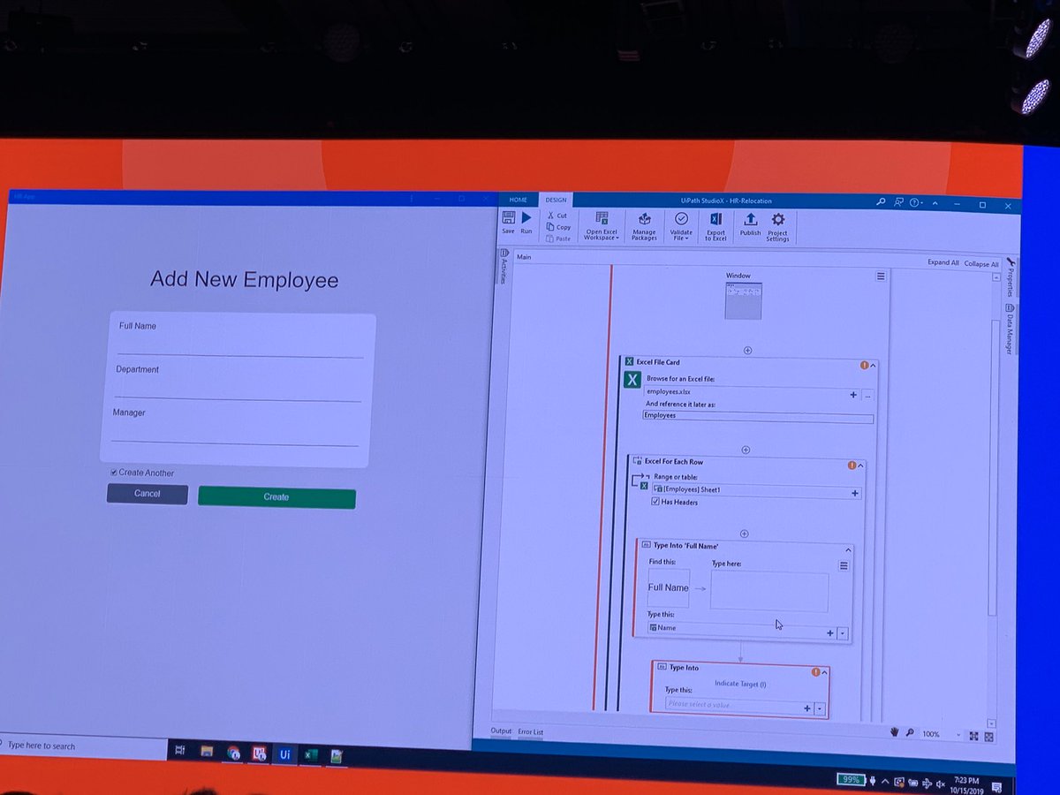Cut the selected activity
Viewport: 1060px width, 795px height.
[556, 216]
